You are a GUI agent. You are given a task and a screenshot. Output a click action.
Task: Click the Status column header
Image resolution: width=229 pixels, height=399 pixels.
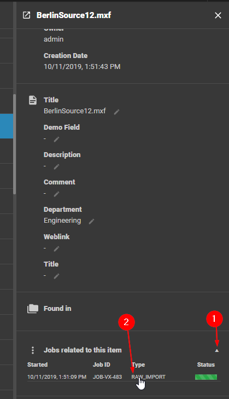[206, 365]
